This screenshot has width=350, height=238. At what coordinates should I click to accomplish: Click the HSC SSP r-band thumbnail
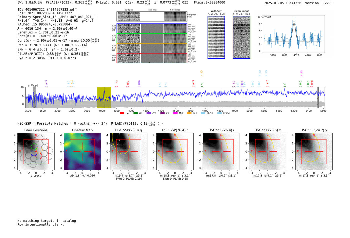175,152
